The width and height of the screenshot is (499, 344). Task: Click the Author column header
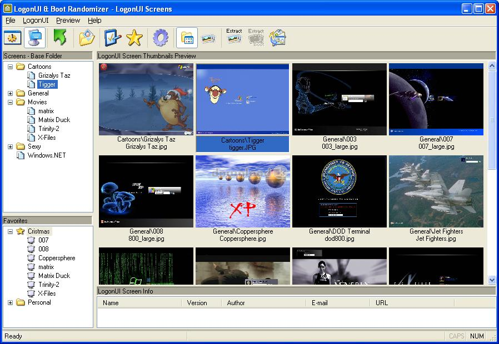[264, 303]
